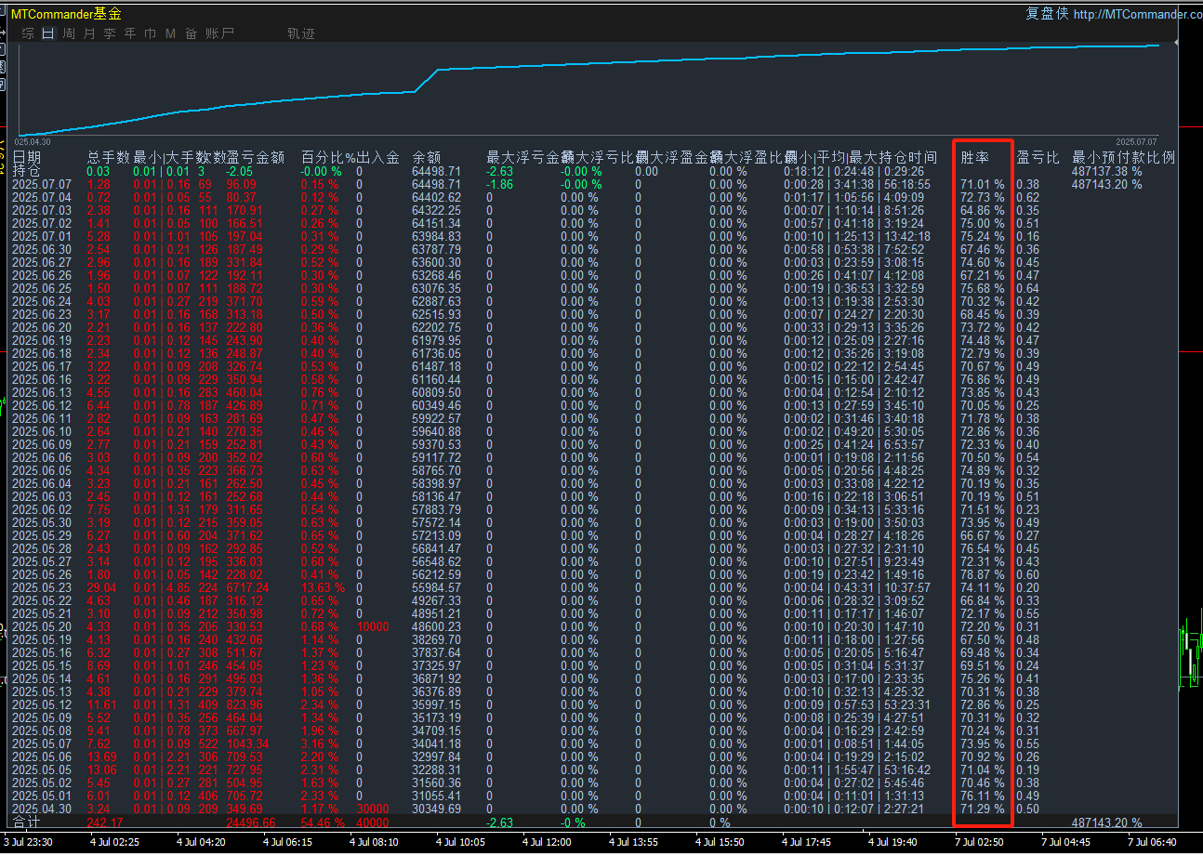Select the 年 yearly tab
1203x855 pixels.
[x=130, y=33]
